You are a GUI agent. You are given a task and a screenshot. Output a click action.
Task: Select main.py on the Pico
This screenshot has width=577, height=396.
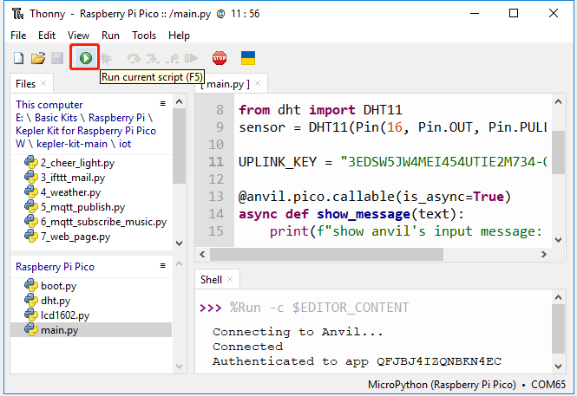tap(91, 330)
